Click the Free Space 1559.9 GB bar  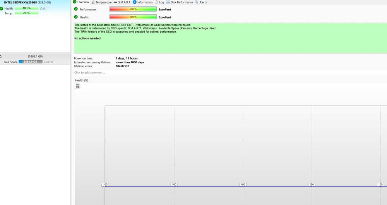[31, 62]
